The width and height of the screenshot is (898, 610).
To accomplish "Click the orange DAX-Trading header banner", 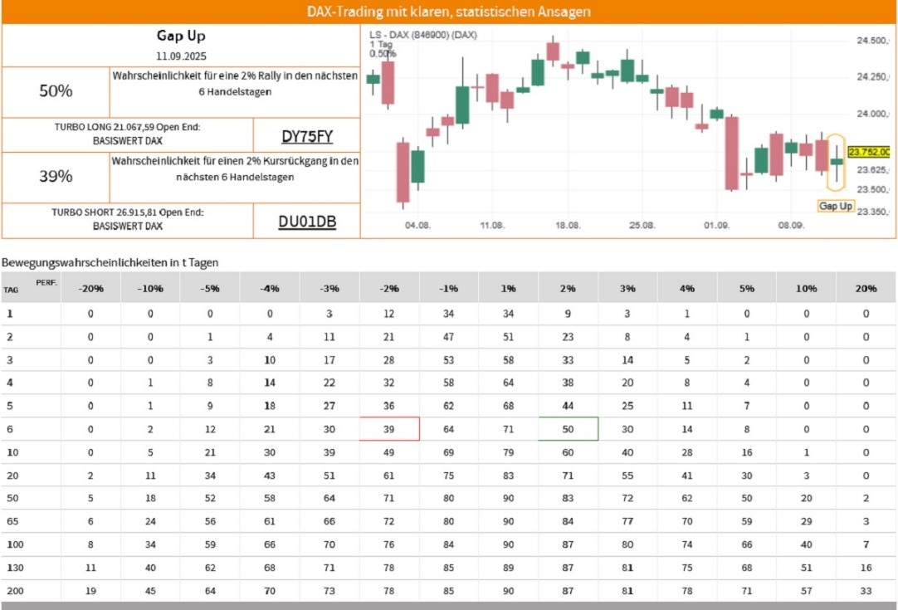I will [x=449, y=12].
